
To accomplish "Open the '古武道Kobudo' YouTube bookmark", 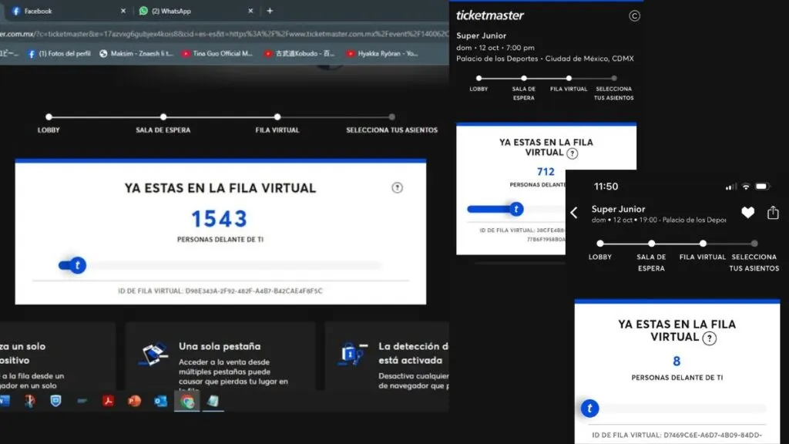I will point(300,53).
